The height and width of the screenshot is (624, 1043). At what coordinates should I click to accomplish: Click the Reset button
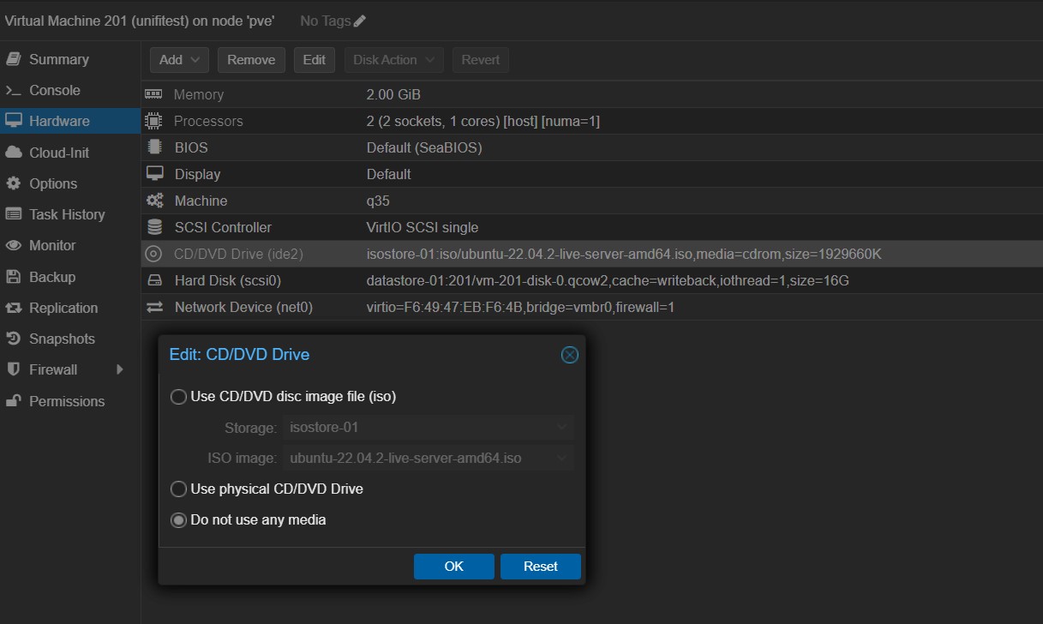tap(540, 567)
